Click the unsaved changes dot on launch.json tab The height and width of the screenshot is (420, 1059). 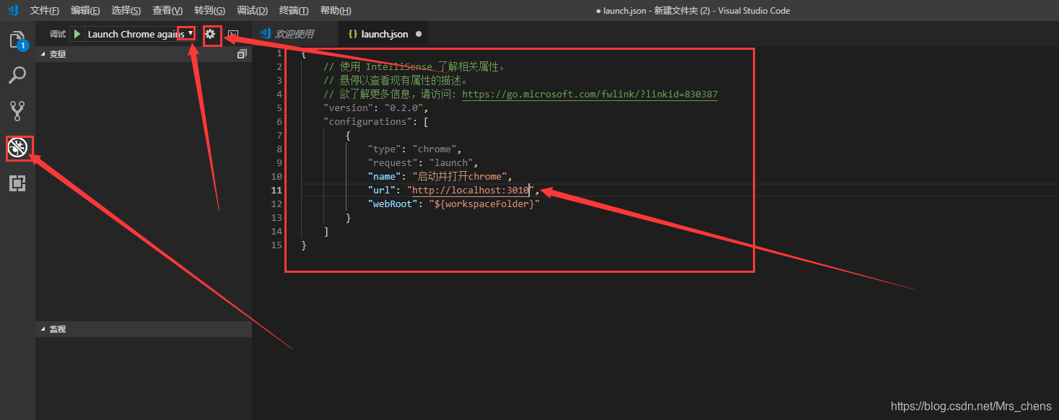[417, 33]
